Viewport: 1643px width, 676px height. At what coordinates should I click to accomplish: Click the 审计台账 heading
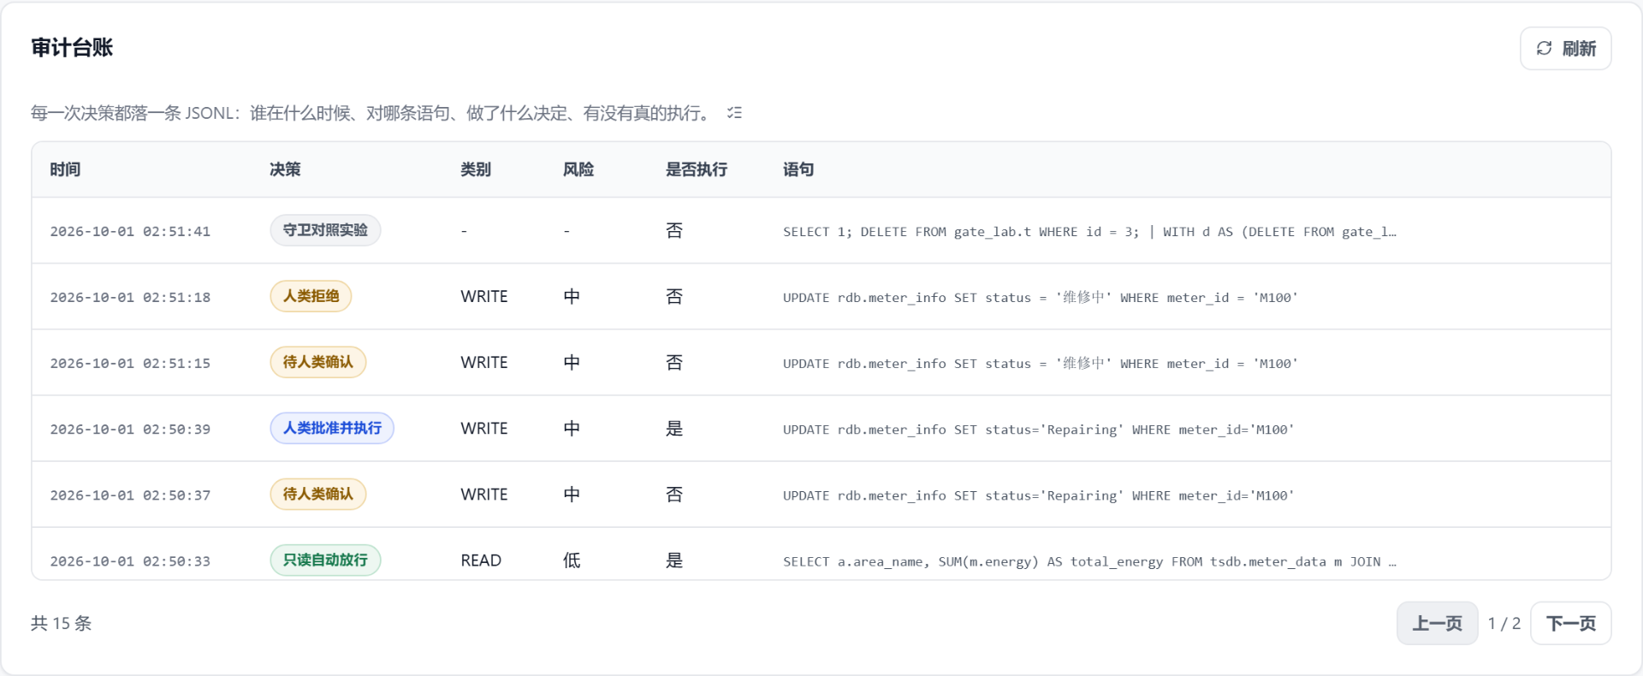coord(72,48)
